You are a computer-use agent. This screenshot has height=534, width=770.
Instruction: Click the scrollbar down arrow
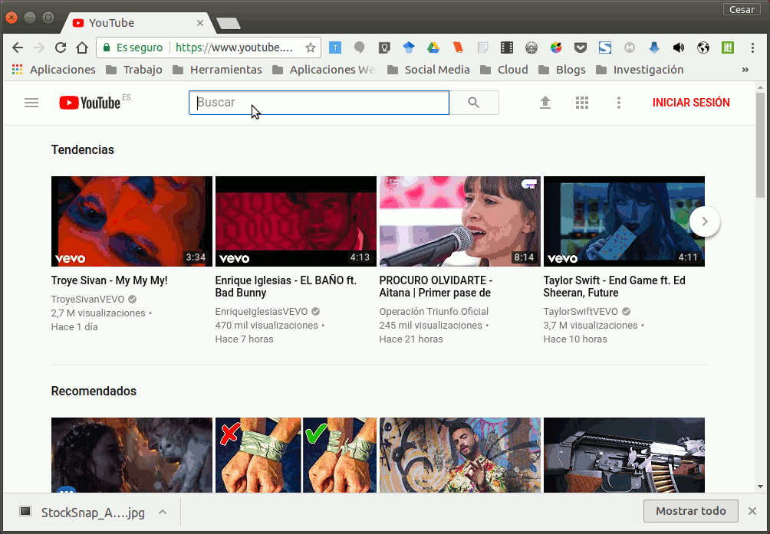760,486
